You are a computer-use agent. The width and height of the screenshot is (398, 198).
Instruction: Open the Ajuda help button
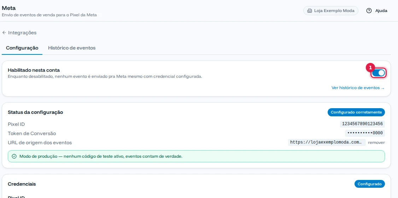377,11
